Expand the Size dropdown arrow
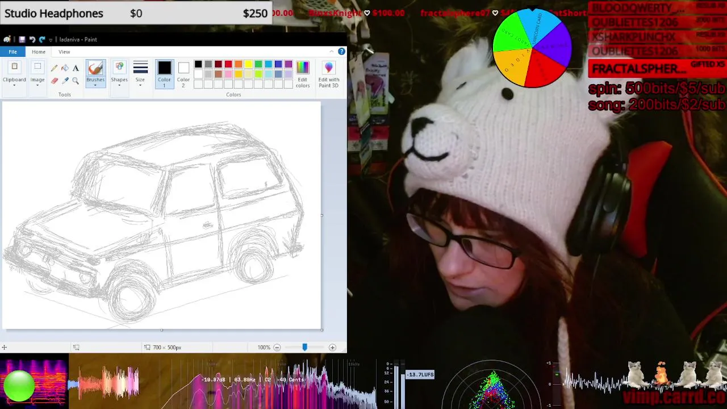The height and width of the screenshot is (409, 727). point(140,85)
